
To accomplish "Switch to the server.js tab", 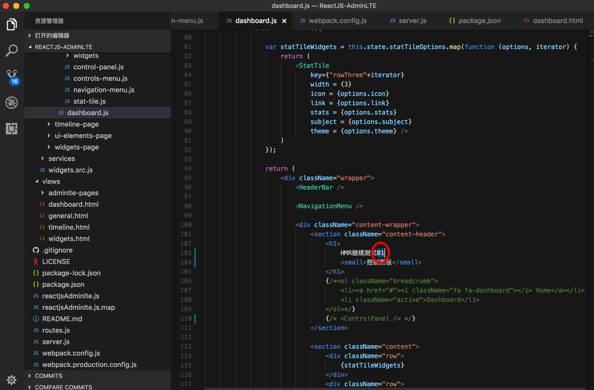I will tap(412, 21).
